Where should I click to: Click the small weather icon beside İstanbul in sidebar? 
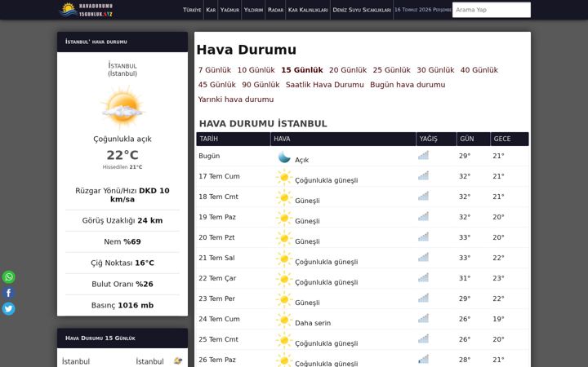pyautogui.click(x=178, y=361)
